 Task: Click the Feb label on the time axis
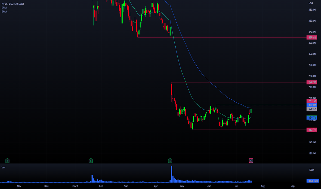click(x=101, y=186)
